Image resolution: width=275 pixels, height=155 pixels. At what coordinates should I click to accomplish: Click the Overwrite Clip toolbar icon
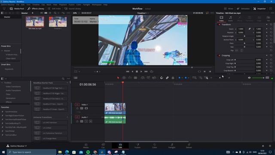[148, 77]
